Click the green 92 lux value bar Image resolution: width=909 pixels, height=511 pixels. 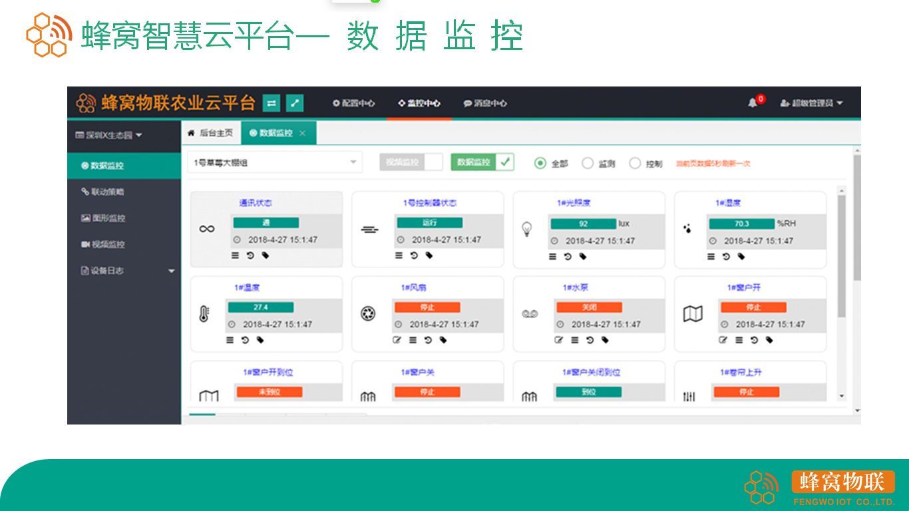tap(584, 224)
